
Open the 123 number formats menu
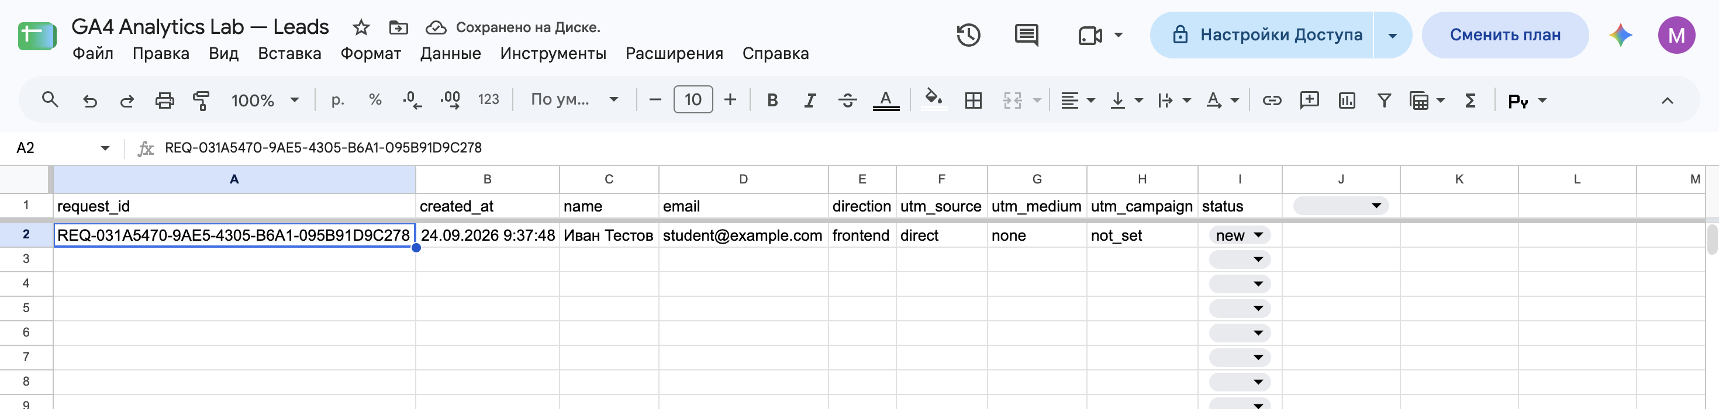pyautogui.click(x=488, y=100)
